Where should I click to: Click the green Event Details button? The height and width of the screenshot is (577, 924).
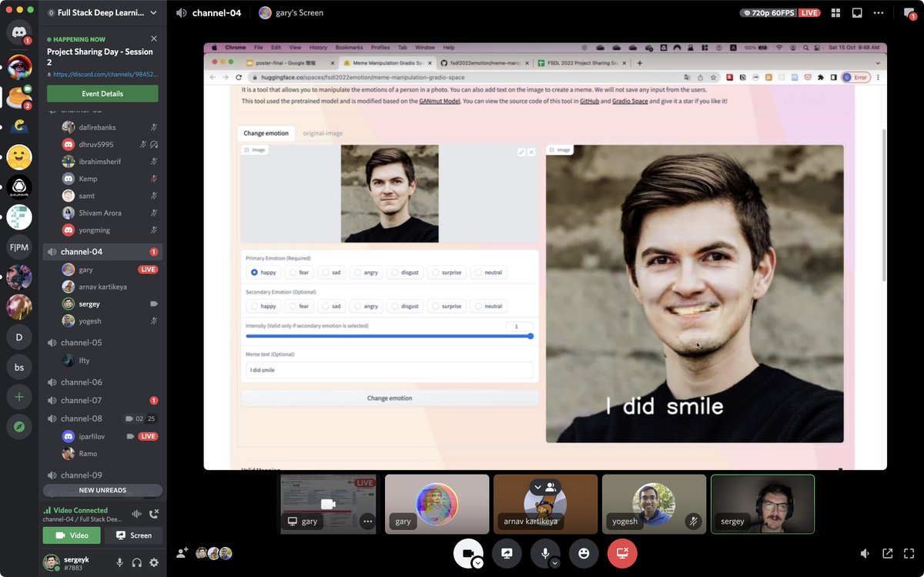pyautogui.click(x=102, y=94)
